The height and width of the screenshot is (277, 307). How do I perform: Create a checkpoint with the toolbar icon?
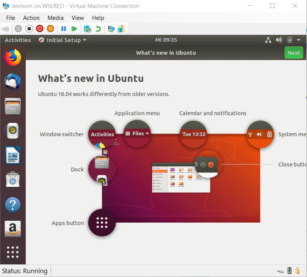tap(87, 29)
